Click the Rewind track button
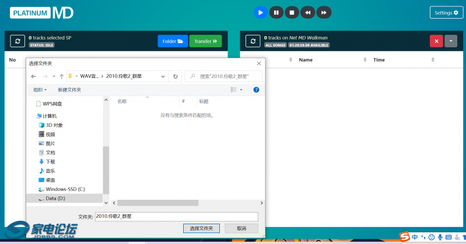 click(x=308, y=12)
